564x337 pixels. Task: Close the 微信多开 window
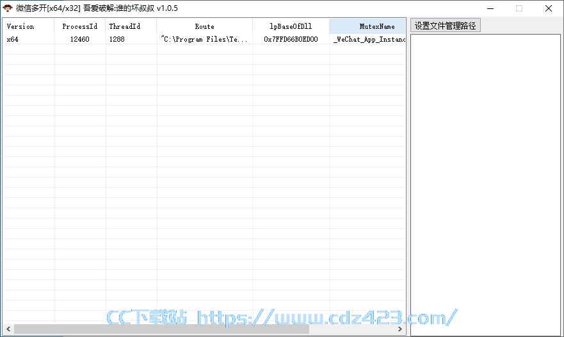point(549,8)
